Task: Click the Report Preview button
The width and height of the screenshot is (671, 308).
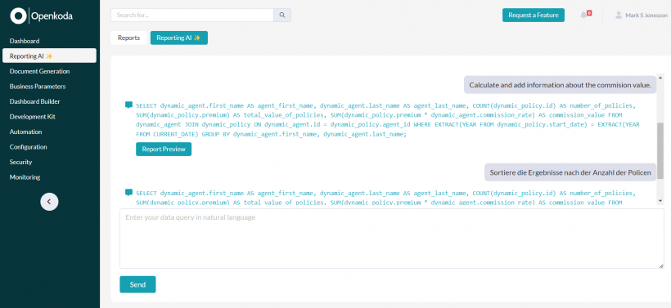Action: click(164, 149)
